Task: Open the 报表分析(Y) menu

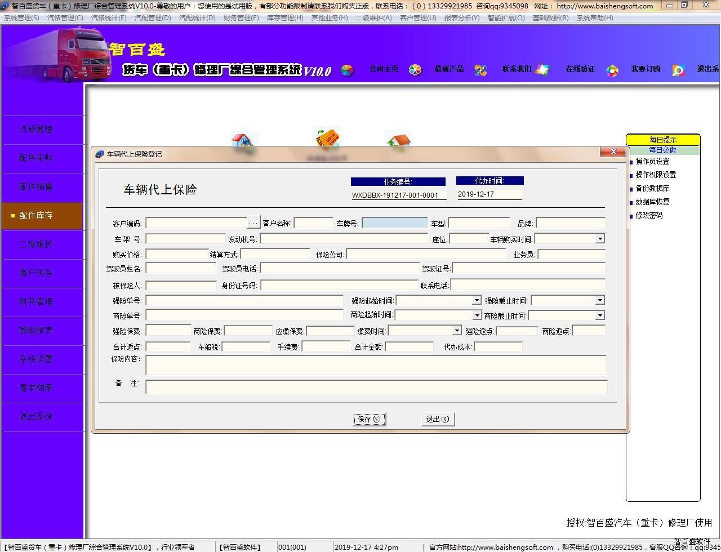Action: click(462, 17)
